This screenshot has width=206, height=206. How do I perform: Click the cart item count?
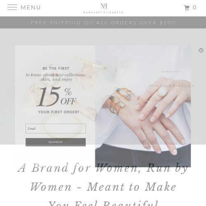tap(194, 7)
